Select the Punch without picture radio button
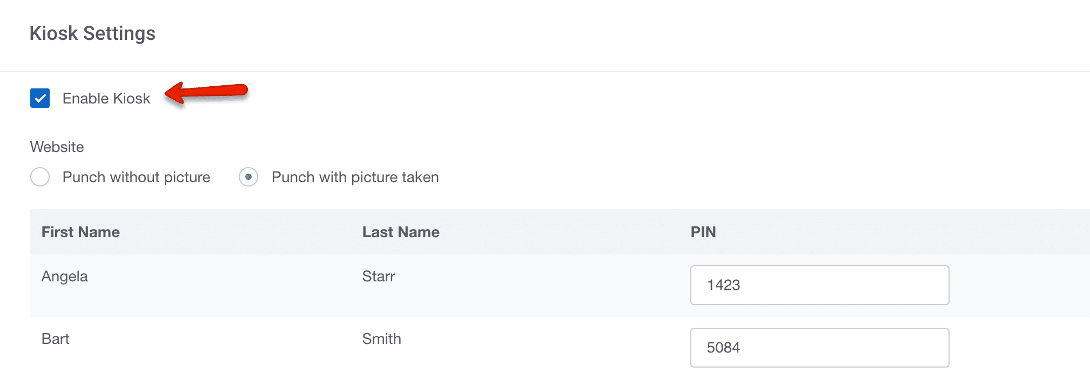 (40, 177)
